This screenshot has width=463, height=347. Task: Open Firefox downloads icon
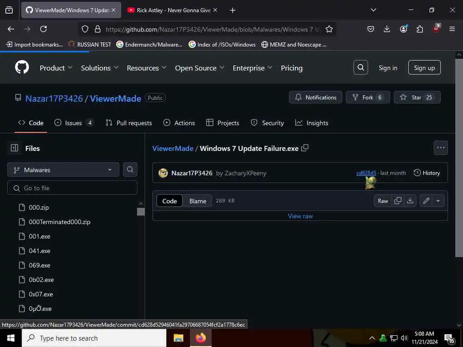387,29
